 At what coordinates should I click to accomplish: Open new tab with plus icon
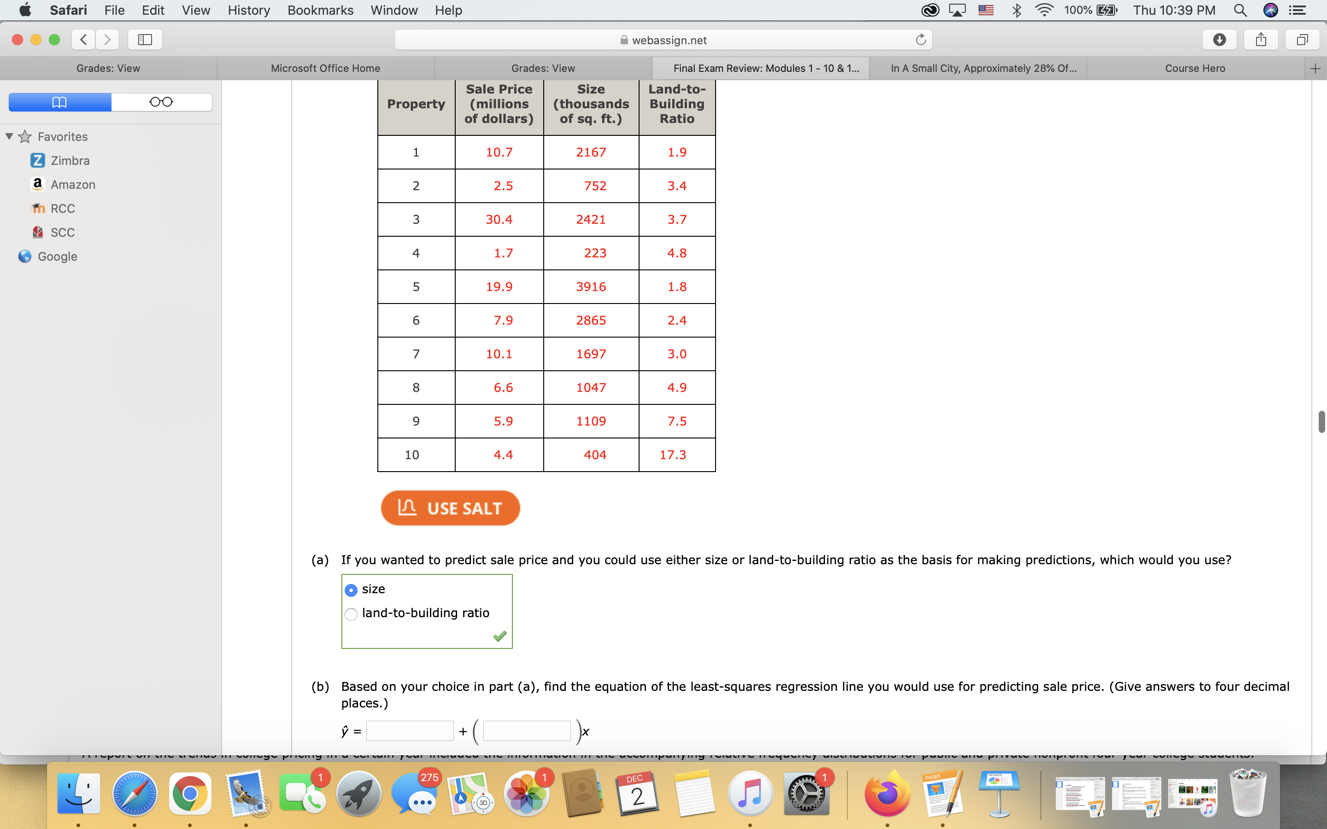(x=1315, y=69)
